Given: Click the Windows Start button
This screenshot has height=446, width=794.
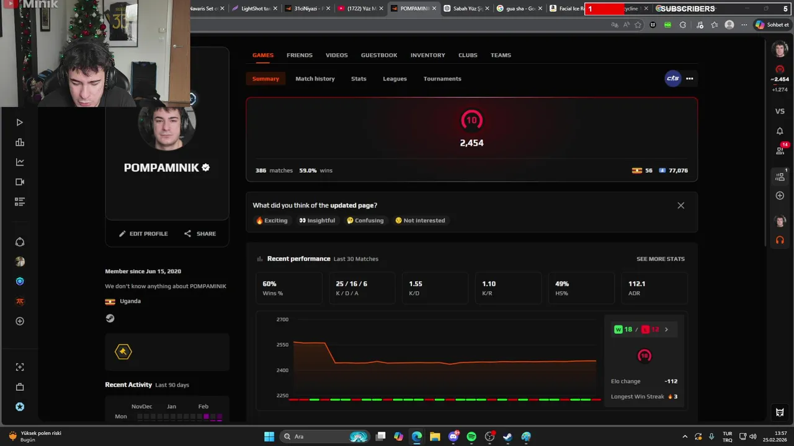Looking at the screenshot, I should [x=269, y=437].
